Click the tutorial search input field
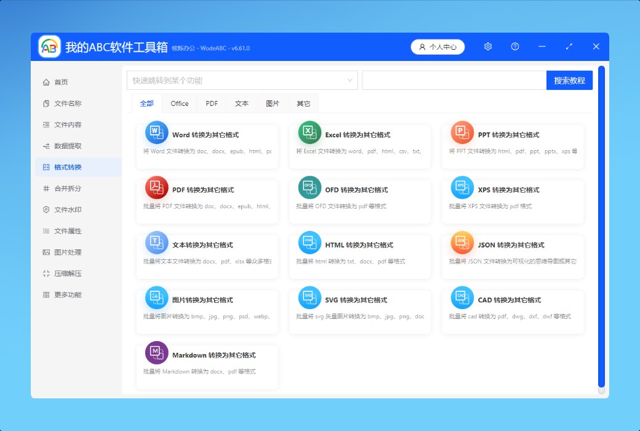640x431 pixels. coord(454,81)
